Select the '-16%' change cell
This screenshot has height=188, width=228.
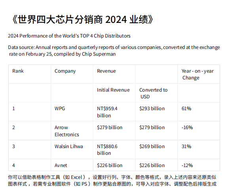(x=199, y=131)
